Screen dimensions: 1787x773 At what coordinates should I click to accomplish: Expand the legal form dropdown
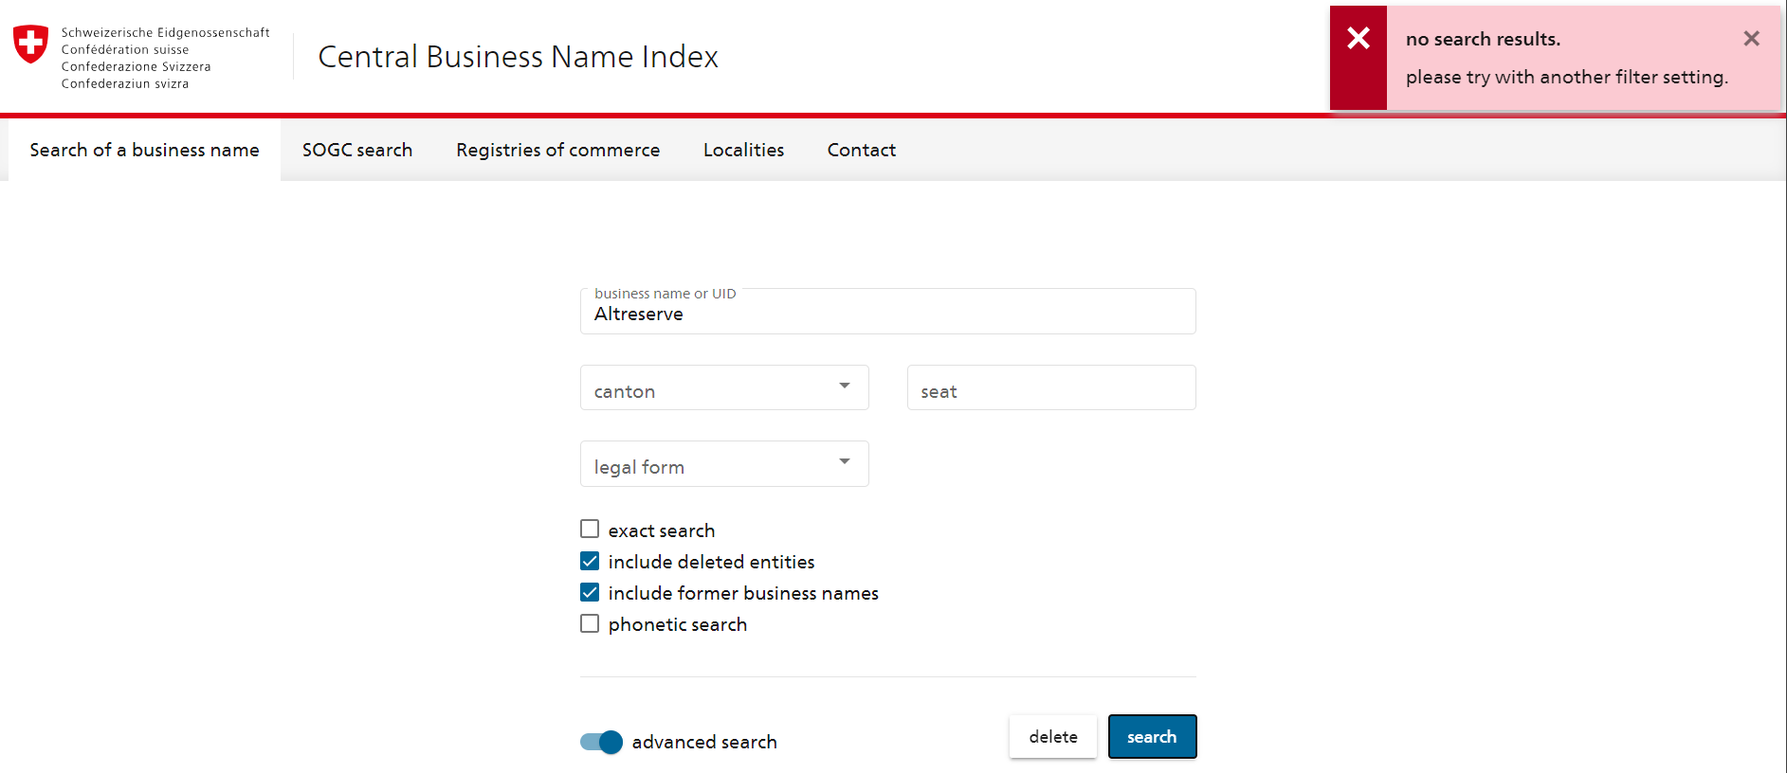click(844, 462)
